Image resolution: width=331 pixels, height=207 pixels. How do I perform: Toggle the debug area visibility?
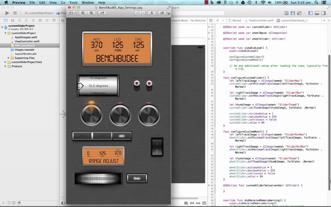pyautogui.click(x=317, y=13)
